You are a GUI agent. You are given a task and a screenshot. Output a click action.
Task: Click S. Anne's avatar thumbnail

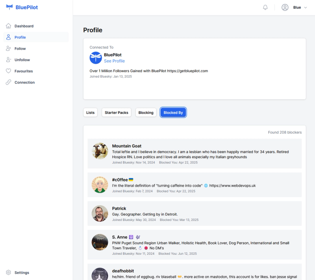(x=100, y=242)
